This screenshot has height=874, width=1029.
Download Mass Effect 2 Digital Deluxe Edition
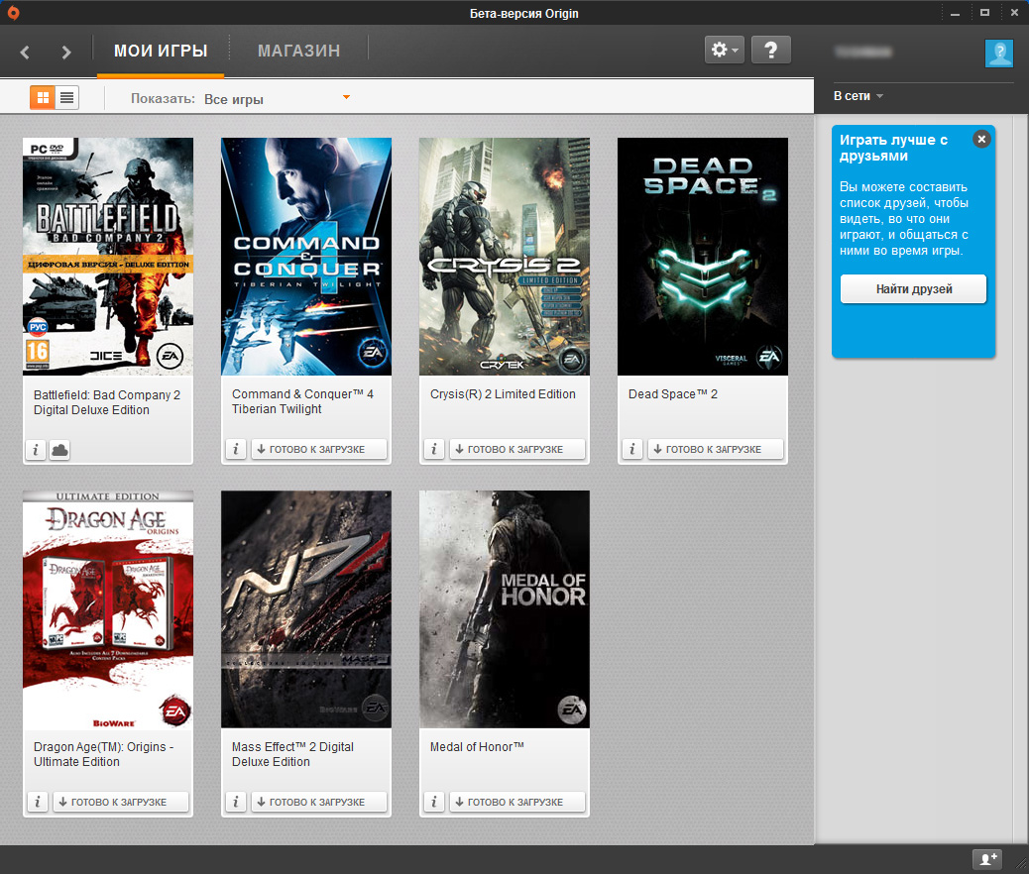coord(319,802)
